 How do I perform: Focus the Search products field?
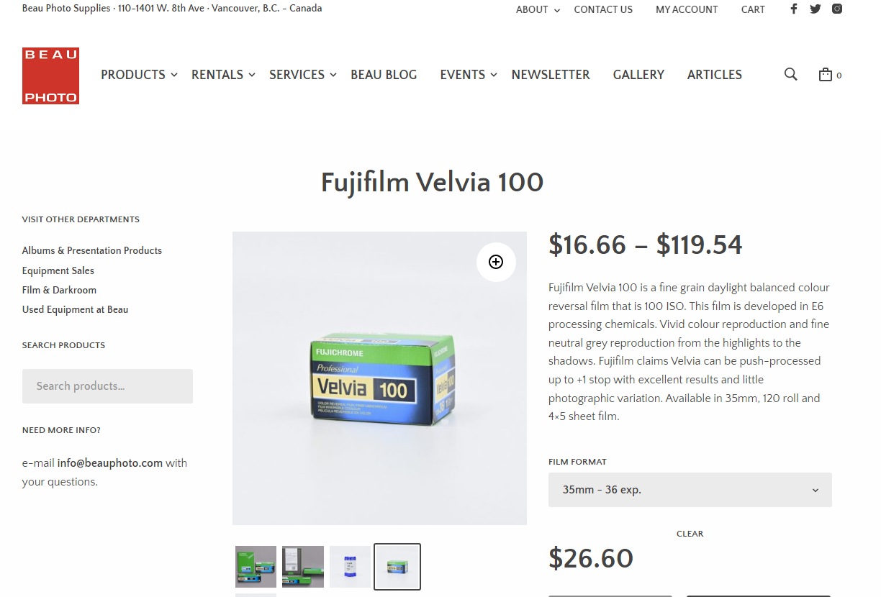pyautogui.click(x=107, y=386)
